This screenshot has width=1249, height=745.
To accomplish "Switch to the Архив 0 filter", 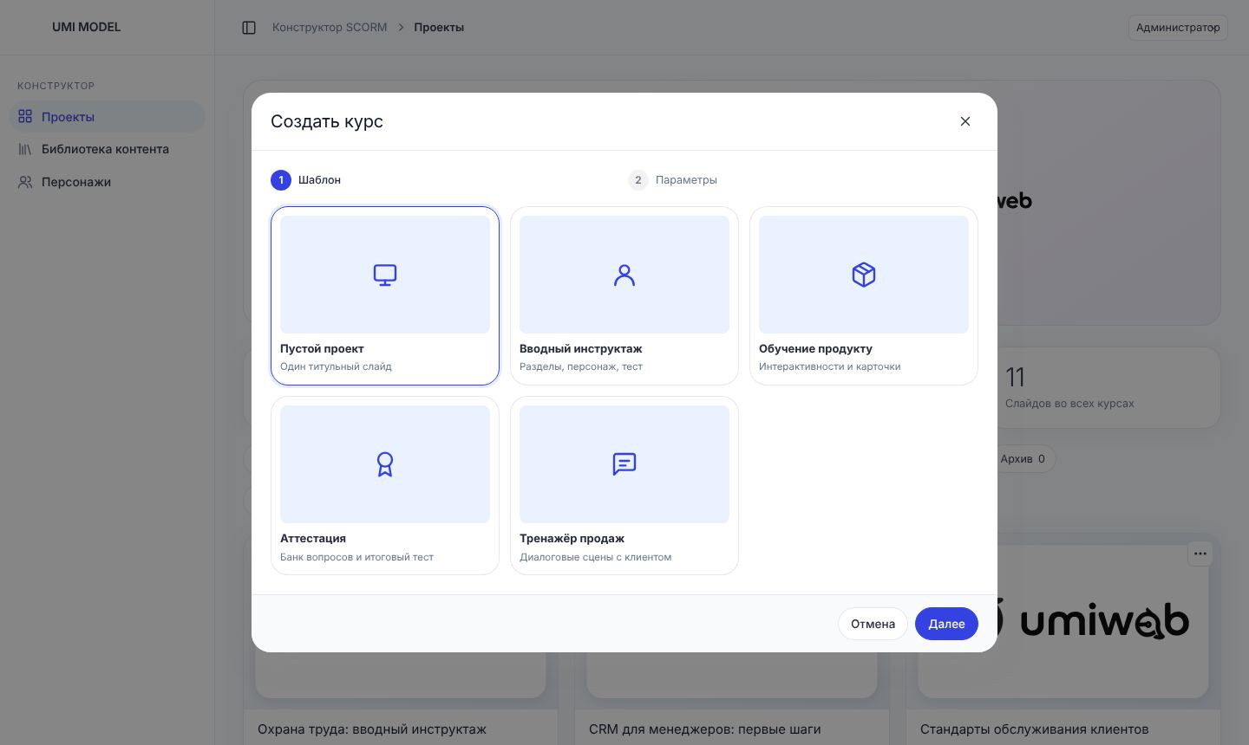I will (x=1023, y=459).
